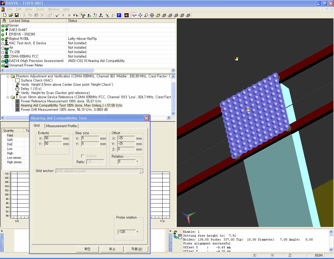This screenshot has height=259, width=334.
Task: Click the Open folder toolbar icon
Action: (x=11, y=15)
